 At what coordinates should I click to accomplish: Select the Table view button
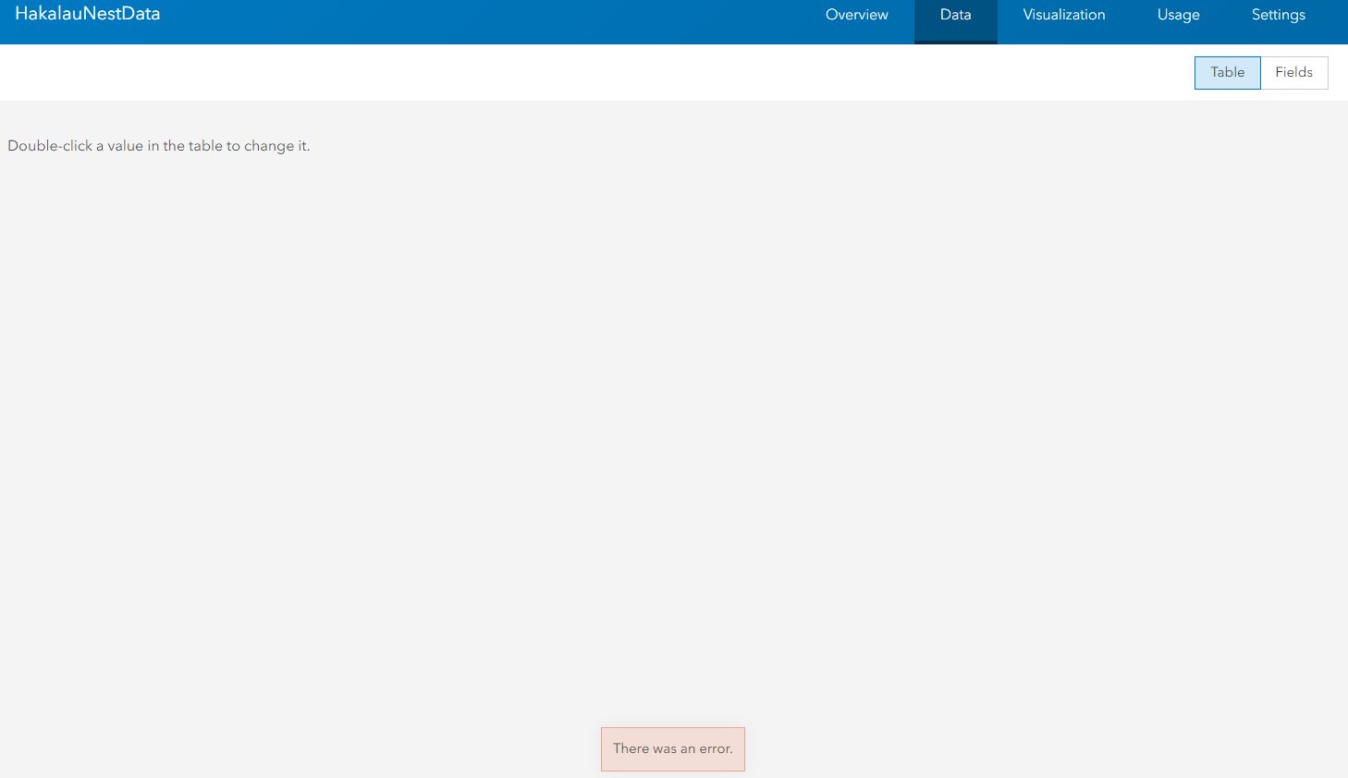(x=1227, y=73)
